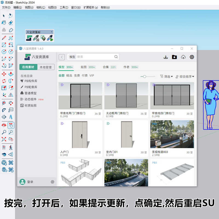Open the 相机(C) camera menu
Screen dimensions: 219x219
point(41,7)
